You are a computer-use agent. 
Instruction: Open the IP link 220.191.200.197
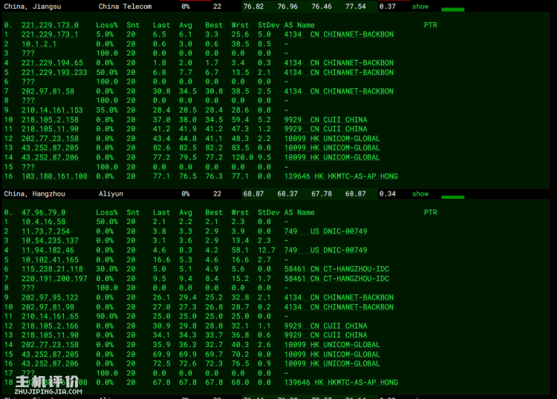point(54,278)
